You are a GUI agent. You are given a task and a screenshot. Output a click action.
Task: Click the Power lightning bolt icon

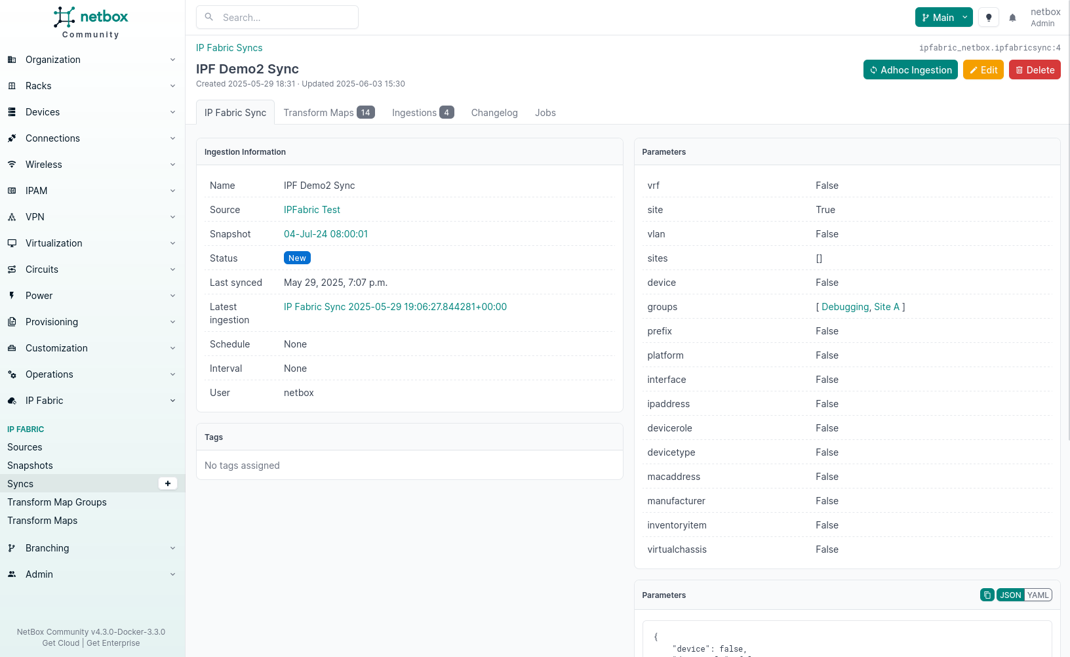click(12, 296)
